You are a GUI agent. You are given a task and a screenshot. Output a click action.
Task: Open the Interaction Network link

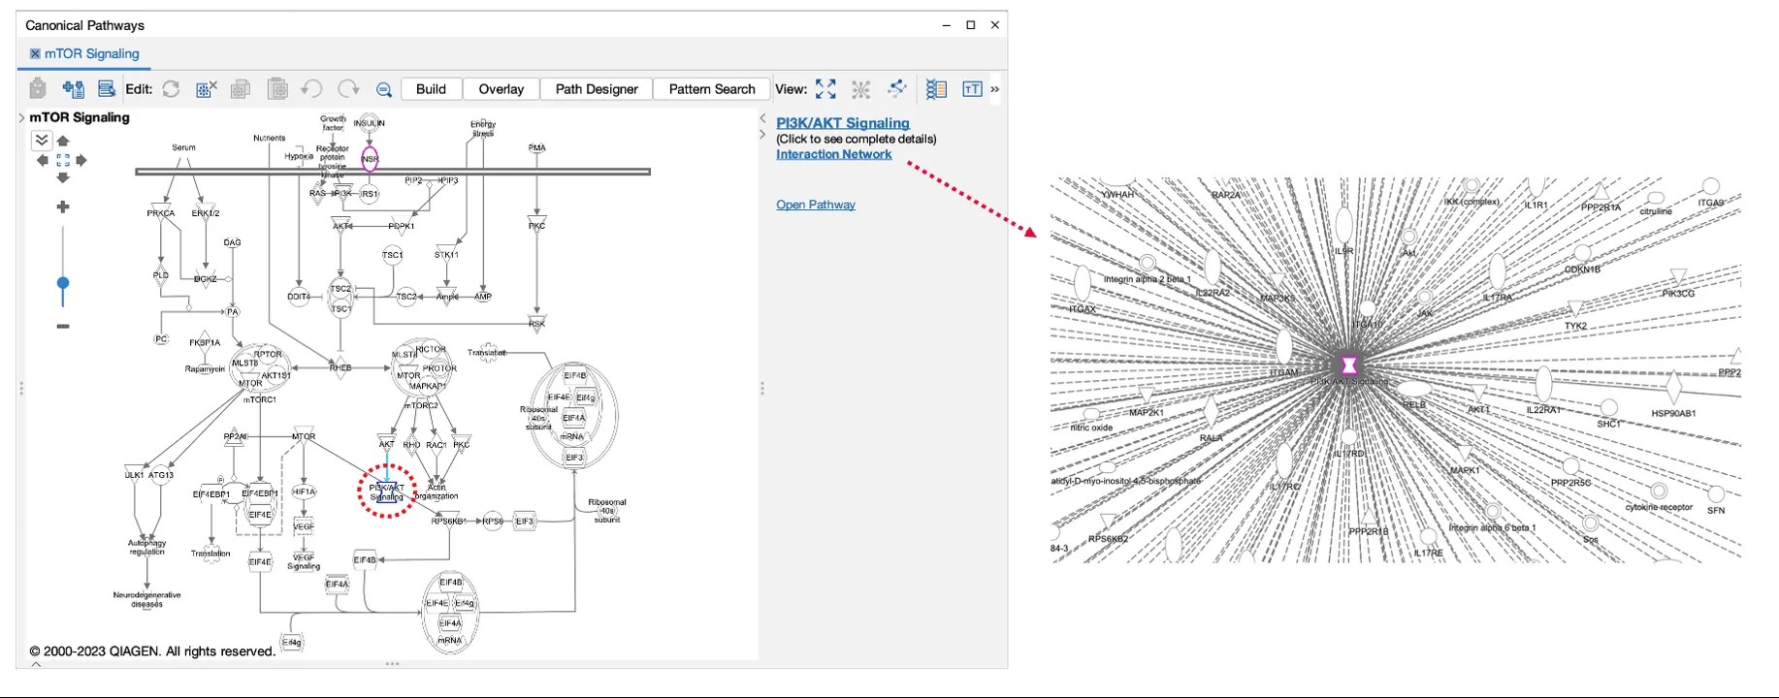coord(833,154)
